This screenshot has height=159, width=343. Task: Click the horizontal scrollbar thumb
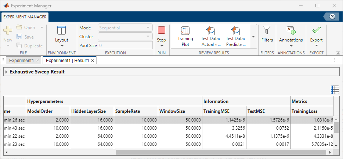[221, 152]
